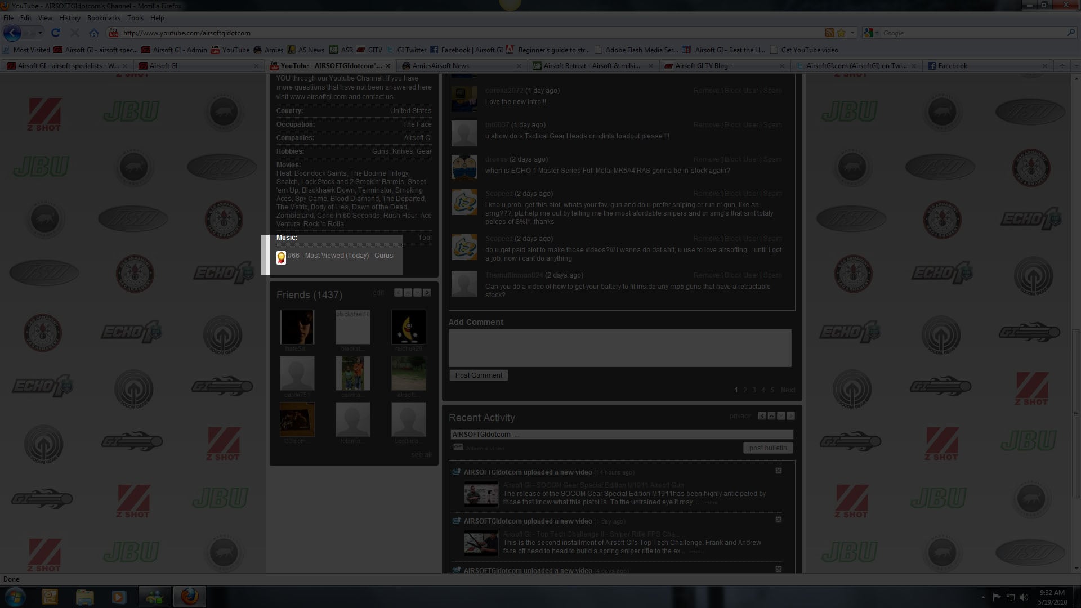Click the Most Viewed award badge icon
Viewport: 1081px width, 608px height.
click(x=281, y=258)
